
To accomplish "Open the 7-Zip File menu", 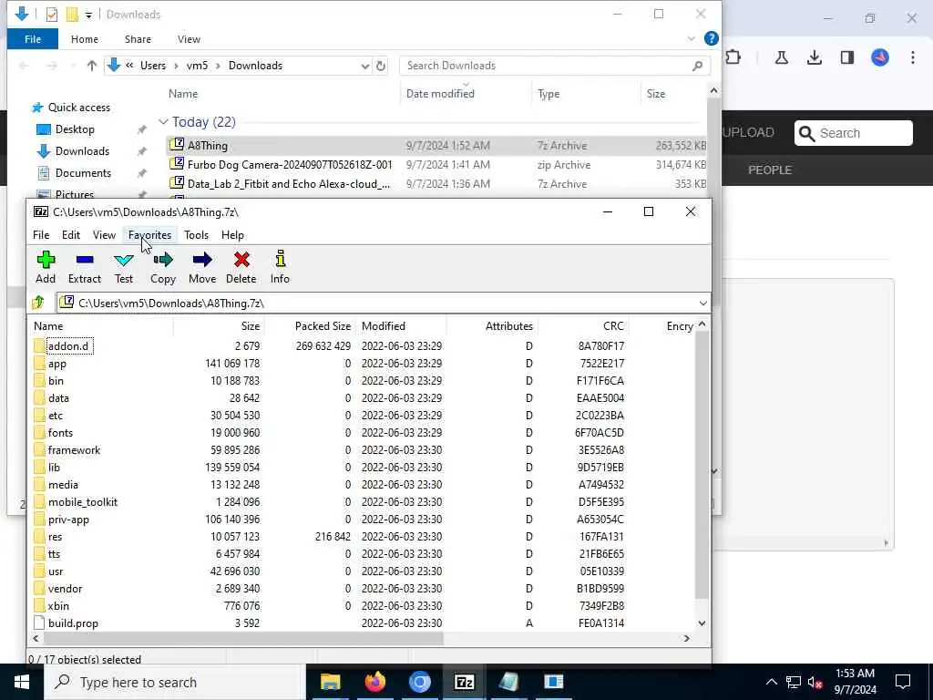I will (41, 235).
